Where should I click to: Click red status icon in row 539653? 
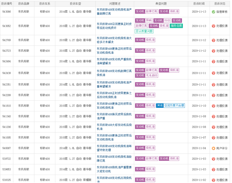213,169
